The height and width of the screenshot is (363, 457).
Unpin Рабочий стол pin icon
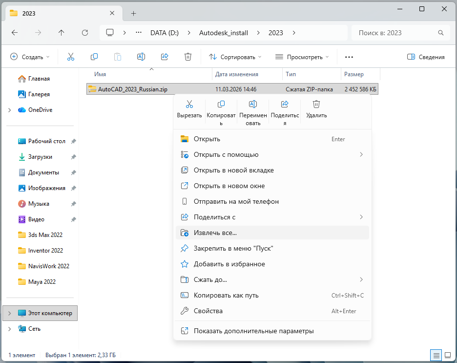(73, 141)
